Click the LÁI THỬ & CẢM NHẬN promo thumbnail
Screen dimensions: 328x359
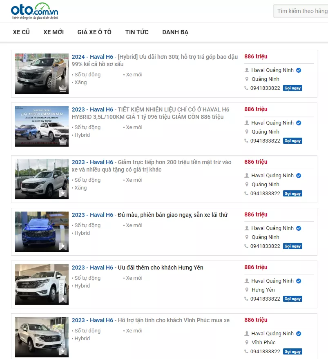[x=42, y=126]
